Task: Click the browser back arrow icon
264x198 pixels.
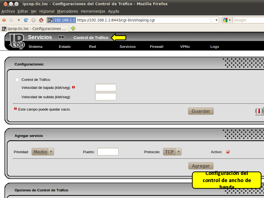Action: 4,20
